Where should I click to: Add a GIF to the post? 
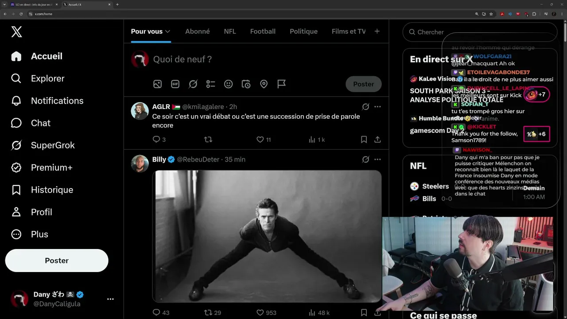[x=175, y=84]
